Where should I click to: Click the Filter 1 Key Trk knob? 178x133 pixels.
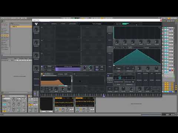point(69,89)
